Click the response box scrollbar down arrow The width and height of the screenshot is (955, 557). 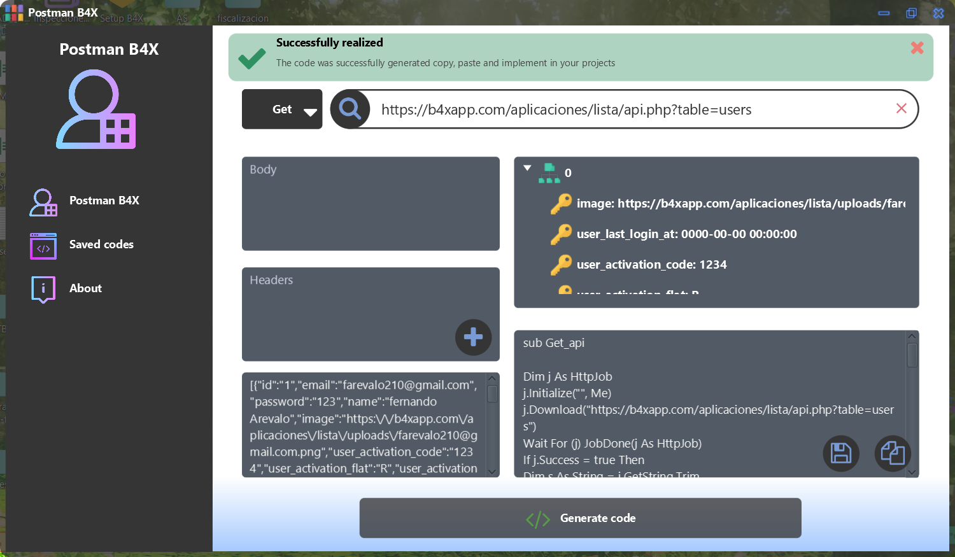(492, 472)
